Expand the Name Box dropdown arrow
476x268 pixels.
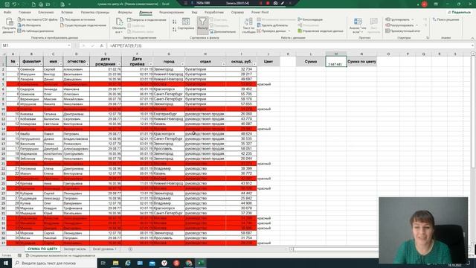point(69,45)
